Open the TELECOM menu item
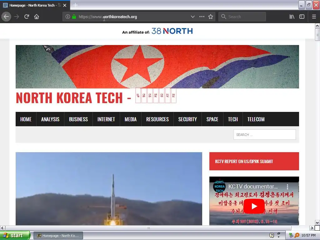 (x=256, y=119)
